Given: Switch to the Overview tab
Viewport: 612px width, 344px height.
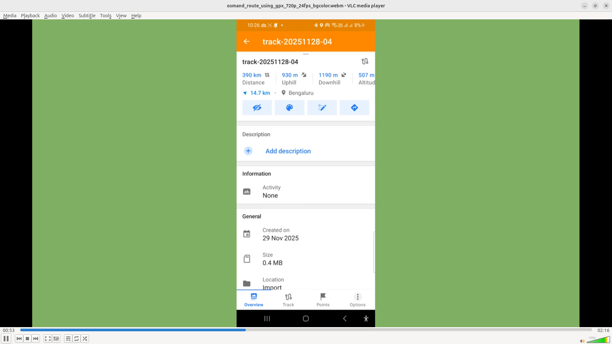Looking at the screenshot, I should [x=254, y=300].
